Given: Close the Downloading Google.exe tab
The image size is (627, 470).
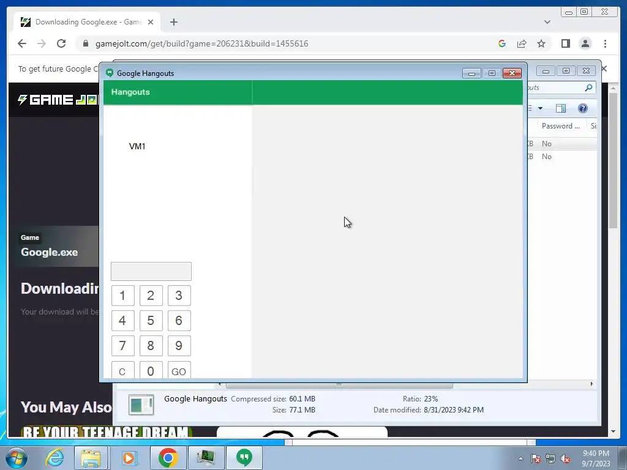Looking at the screenshot, I should tap(151, 22).
